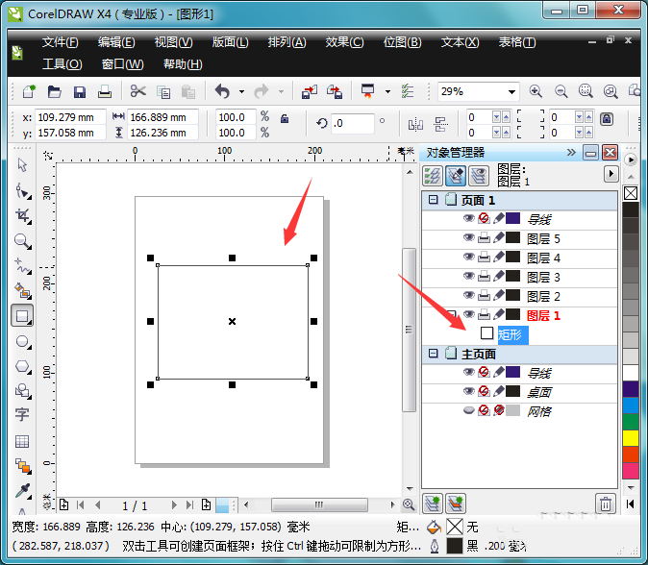The height and width of the screenshot is (565, 648).
Task: Select the Interactive Blend tool
Action: [23, 466]
